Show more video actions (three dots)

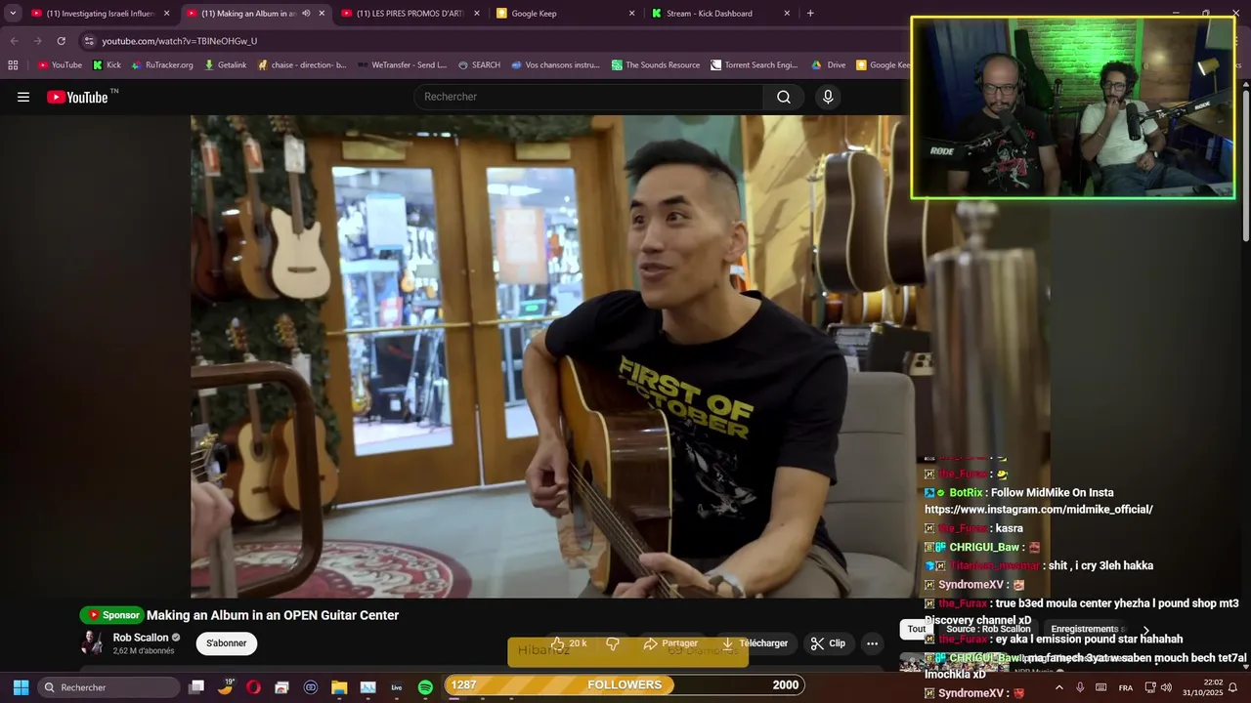(872, 643)
